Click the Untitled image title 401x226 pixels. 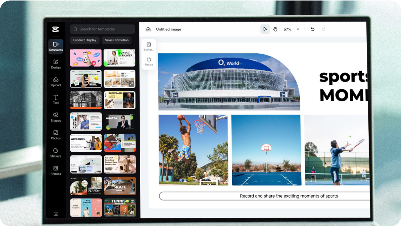(168, 29)
